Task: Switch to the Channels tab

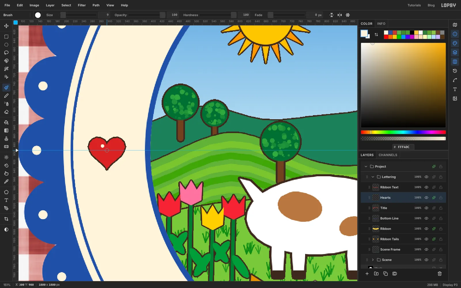Action: [388, 155]
